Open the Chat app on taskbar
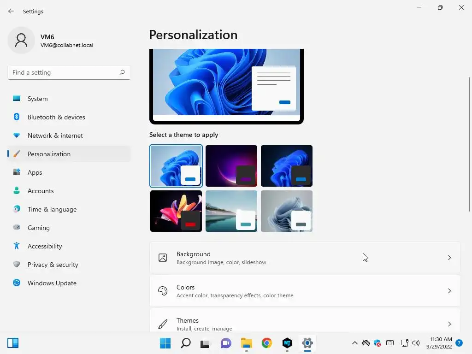Image resolution: width=472 pixels, height=354 pixels. tap(226, 343)
